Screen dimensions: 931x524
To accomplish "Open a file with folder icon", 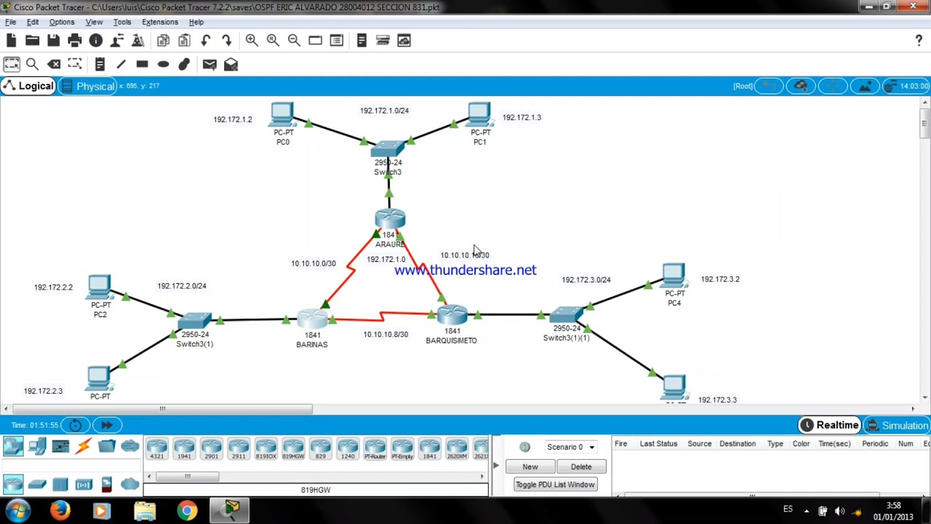I will pos(32,40).
